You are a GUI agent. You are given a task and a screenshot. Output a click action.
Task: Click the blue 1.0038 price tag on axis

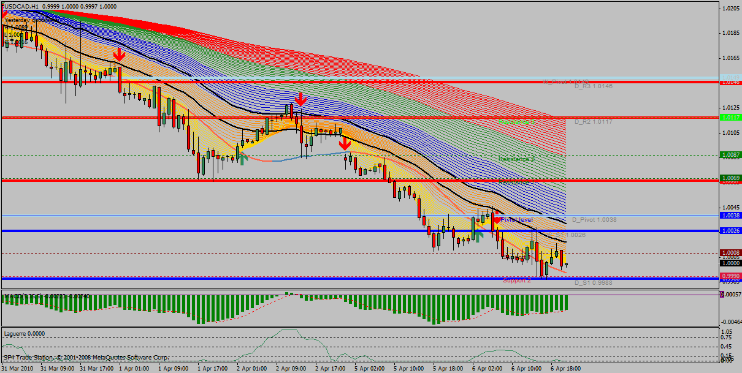click(x=730, y=216)
